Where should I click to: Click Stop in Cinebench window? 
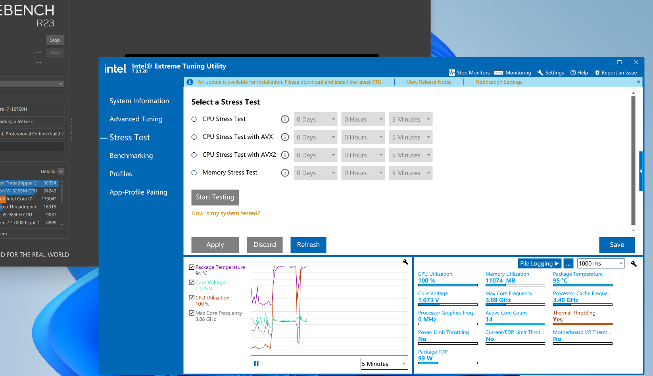(55, 40)
